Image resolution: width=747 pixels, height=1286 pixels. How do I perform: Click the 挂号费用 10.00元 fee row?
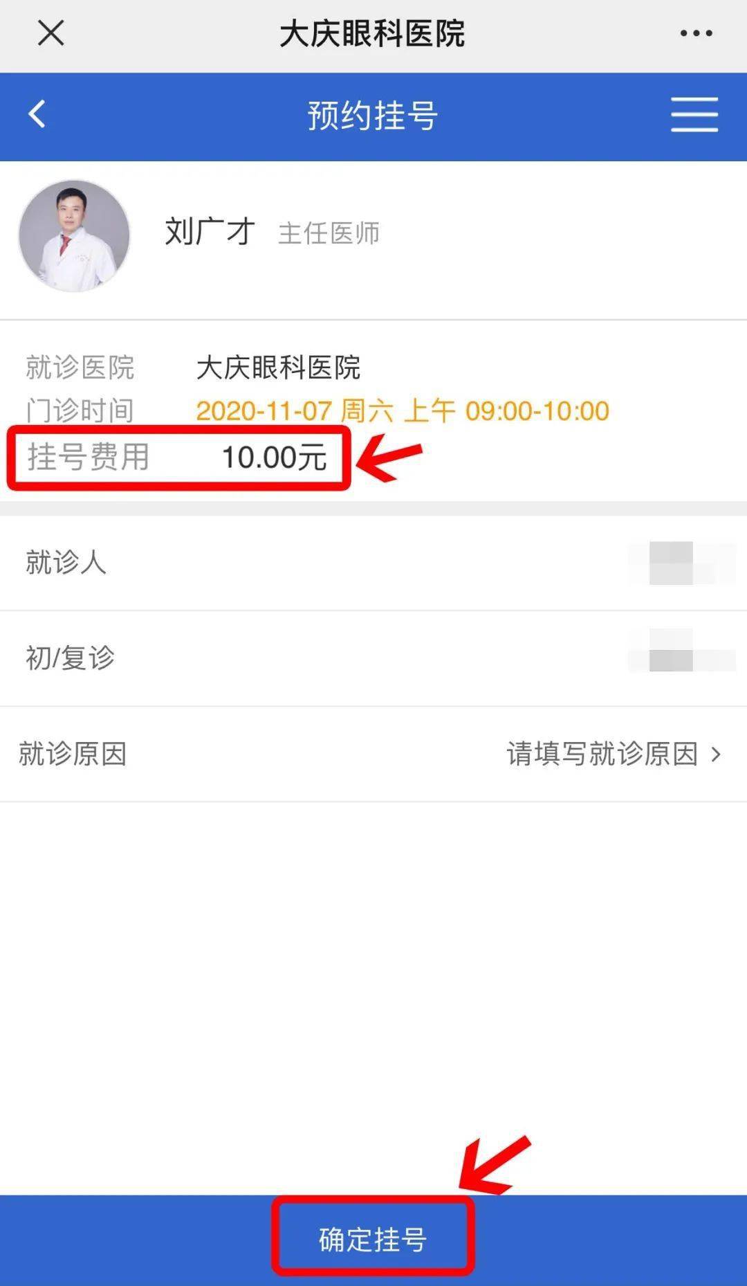(x=178, y=458)
